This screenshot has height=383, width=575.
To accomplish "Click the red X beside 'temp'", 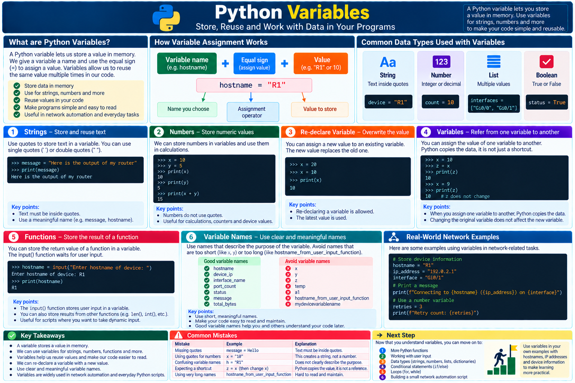I will [288, 286].
